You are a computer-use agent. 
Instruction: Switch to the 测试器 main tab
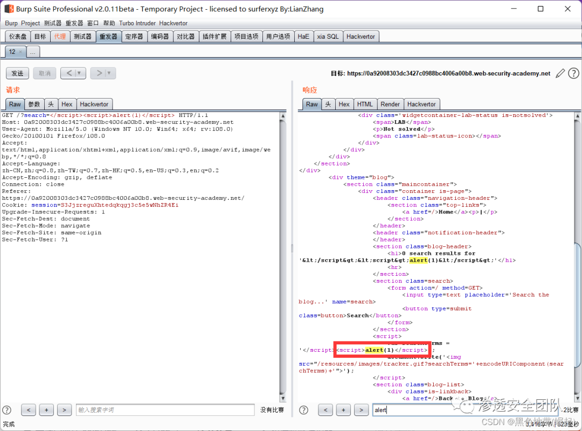tap(82, 37)
